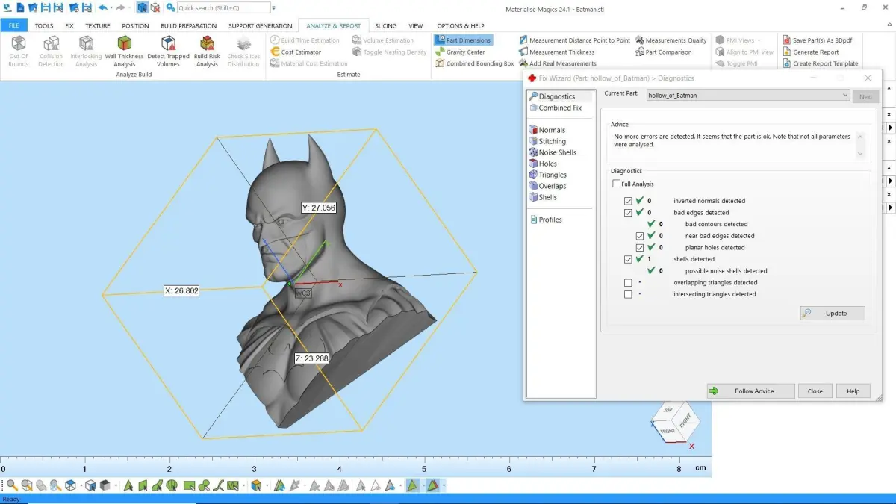Open Part Comparison tool
Viewport: 896px width, 504px height.
pos(663,52)
